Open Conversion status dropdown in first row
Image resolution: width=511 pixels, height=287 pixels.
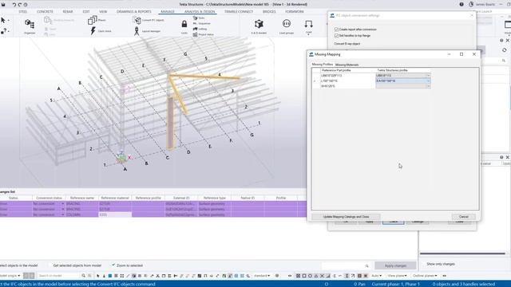click(62, 204)
